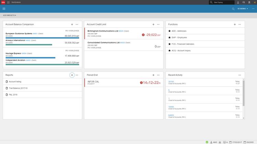
Task: Open FCS - Financial Calendars function
Action: 183,44
